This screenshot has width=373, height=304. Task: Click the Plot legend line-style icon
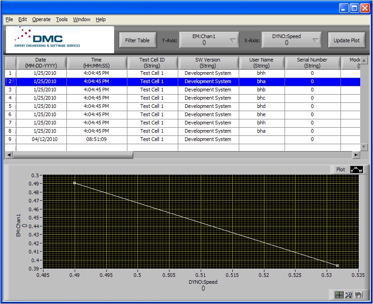(357, 169)
